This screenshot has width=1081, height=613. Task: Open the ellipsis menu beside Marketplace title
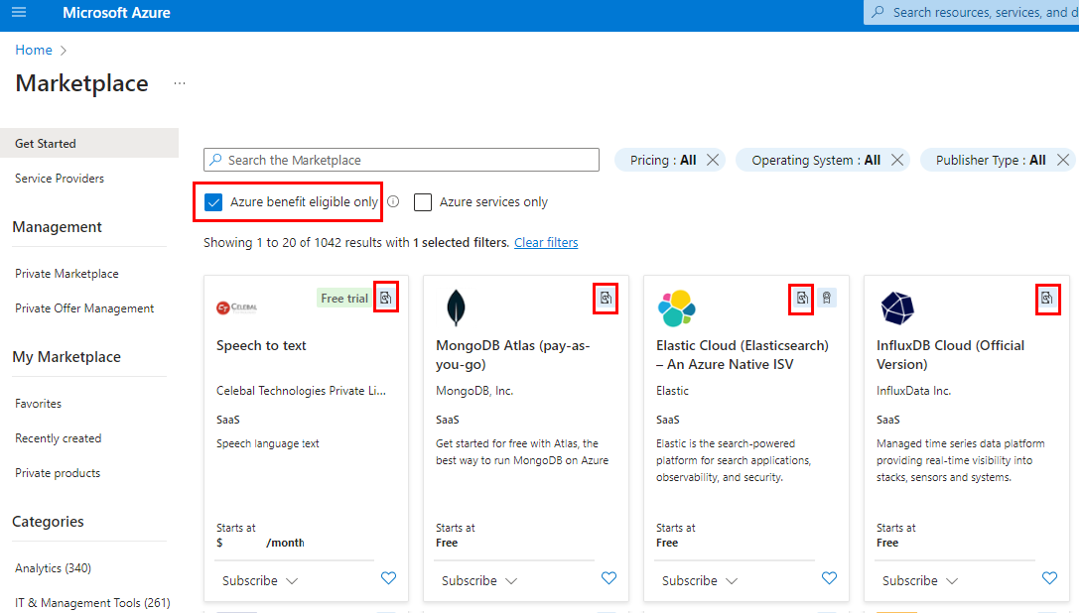(180, 83)
